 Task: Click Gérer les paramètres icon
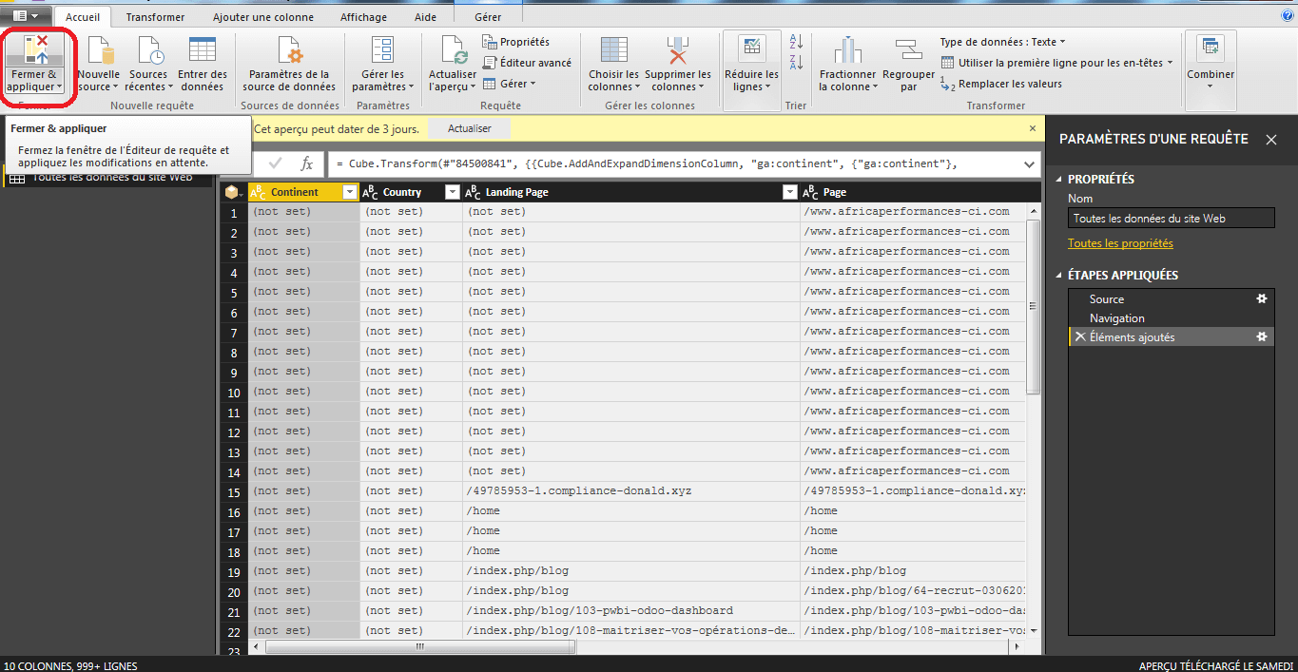click(383, 50)
